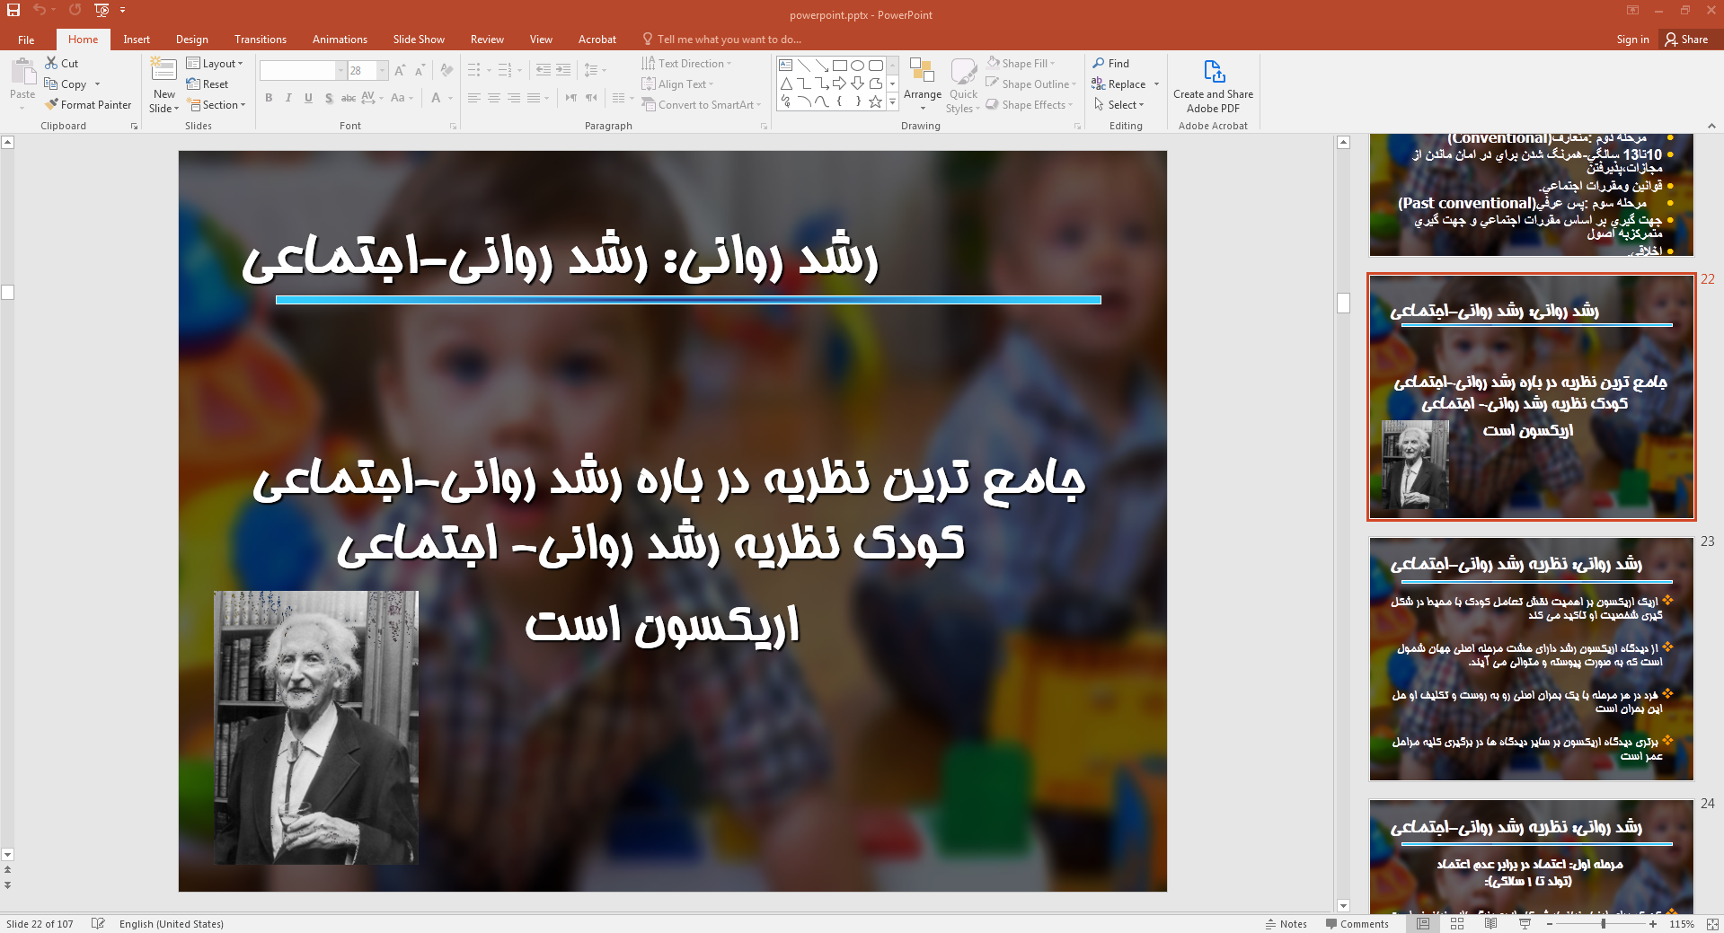Toggle Justify paragraph alignment

534,98
